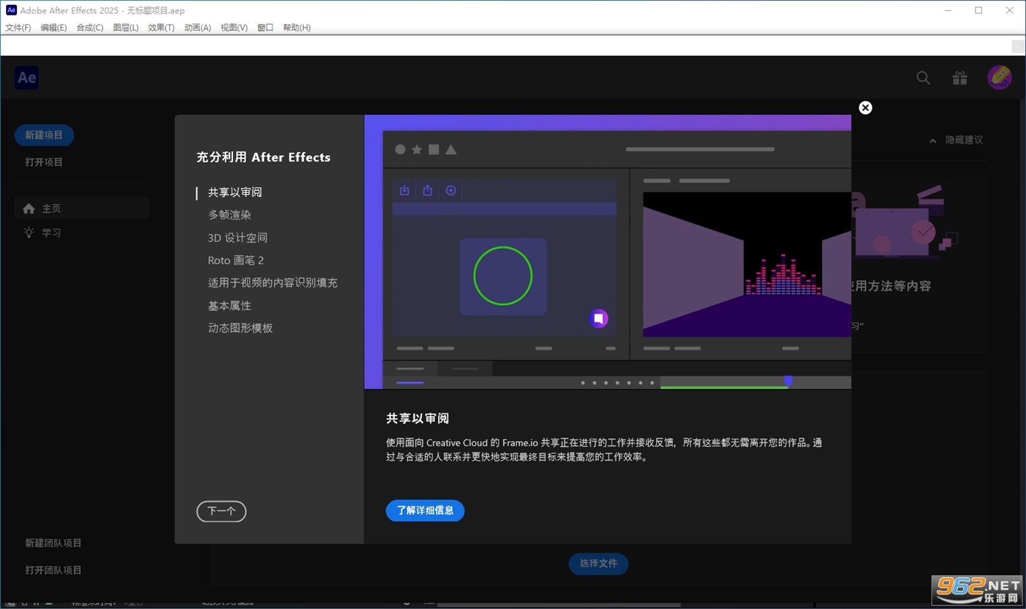1026x609 pixels.
Task: Select 适用于视频的内容识别填充 item
Action: [273, 283]
